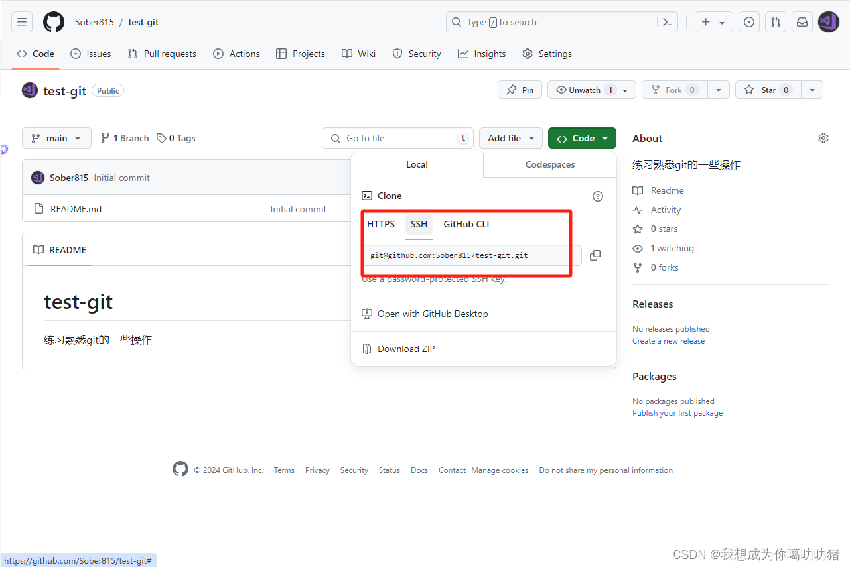Open clone help question-mark icon

[598, 196]
